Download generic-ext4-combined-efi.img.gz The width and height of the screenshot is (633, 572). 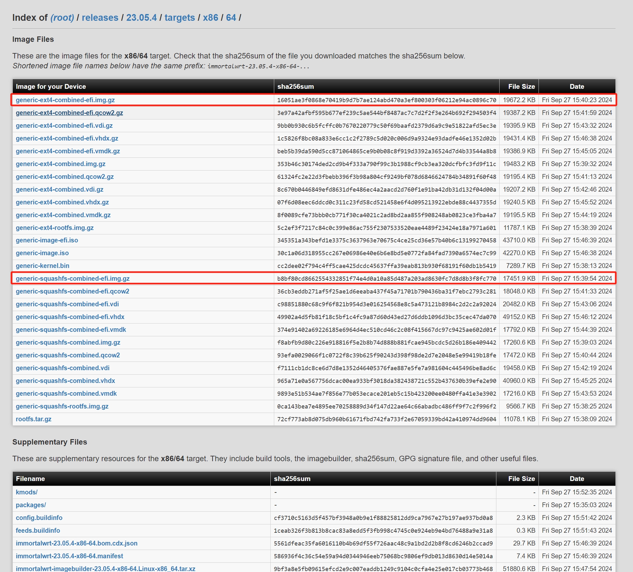pyautogui.click(x=65, y=100)
